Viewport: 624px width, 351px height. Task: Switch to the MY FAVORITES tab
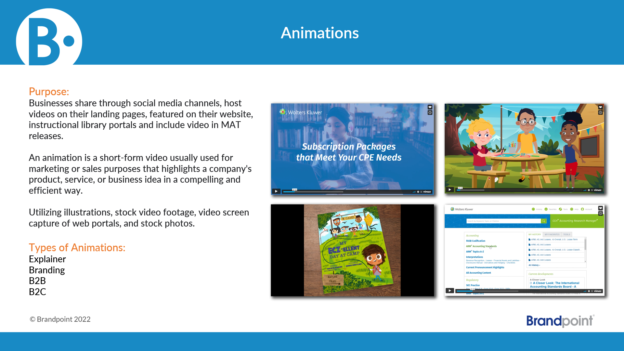pyautogui.click(x=552, y=234)
